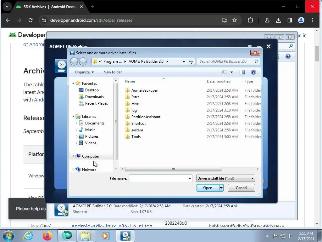Click the Chrome profile avatar
The height and width of the screenshot is (242, 322).
[301, 20]
